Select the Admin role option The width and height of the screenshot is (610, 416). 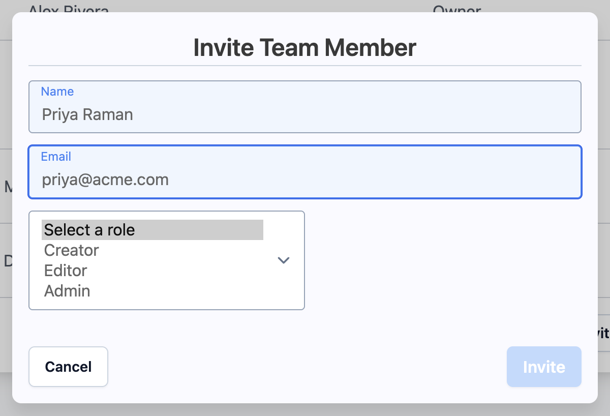(152, 291)
